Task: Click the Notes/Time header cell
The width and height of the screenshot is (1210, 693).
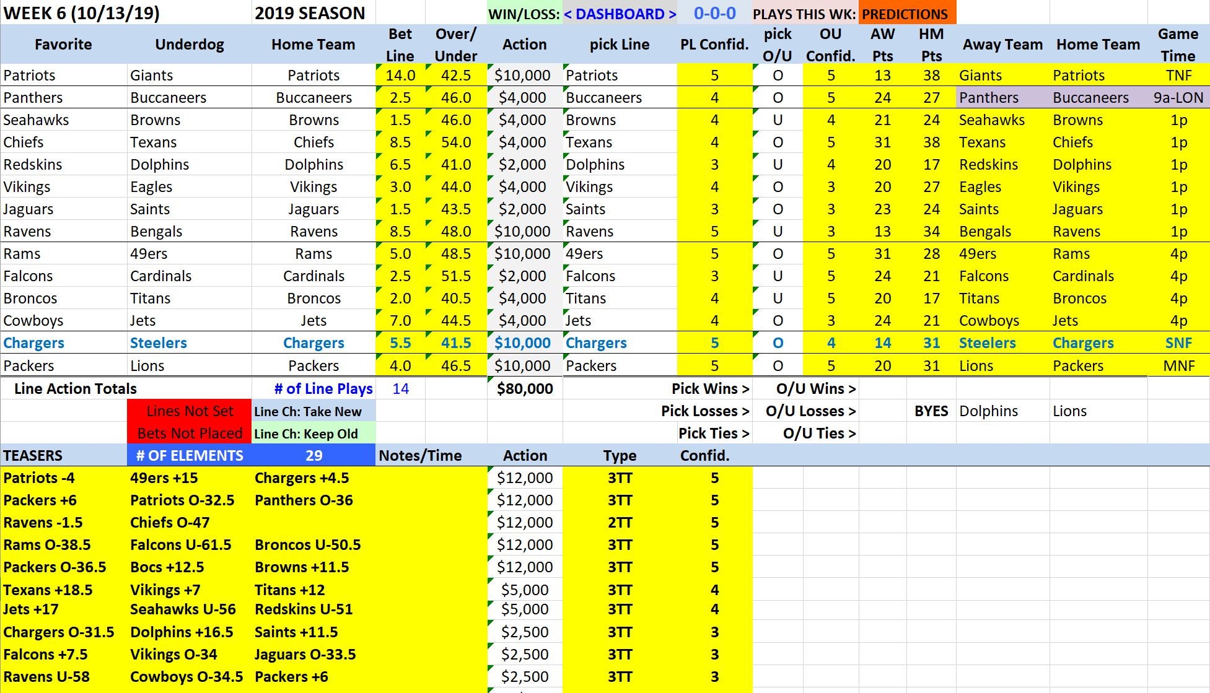Action: 431,455
